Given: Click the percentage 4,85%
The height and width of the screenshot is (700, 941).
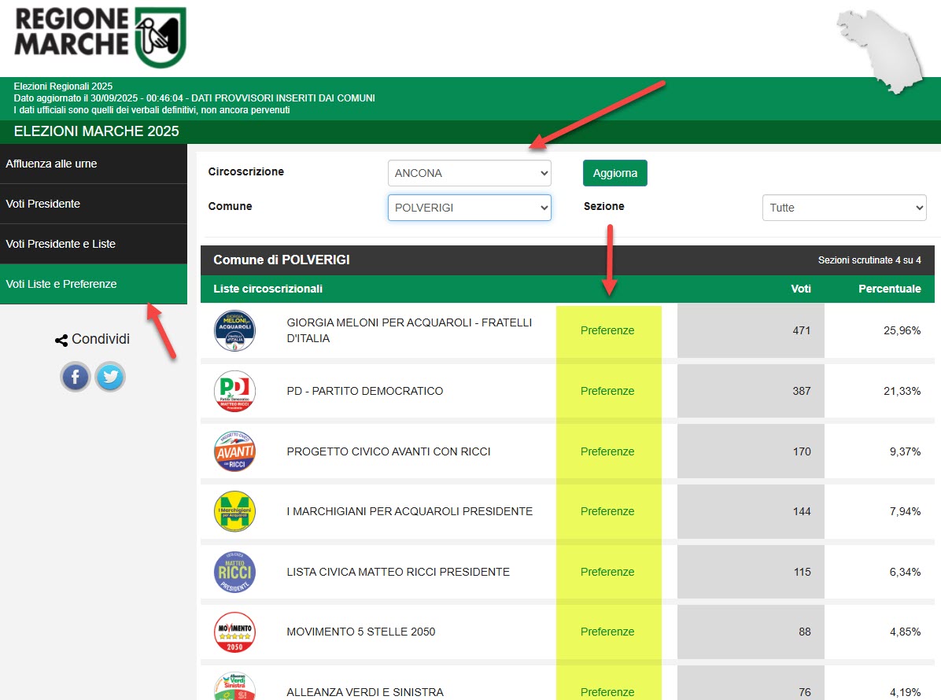Looking at the screenshot, I should (x=905, y=632).
